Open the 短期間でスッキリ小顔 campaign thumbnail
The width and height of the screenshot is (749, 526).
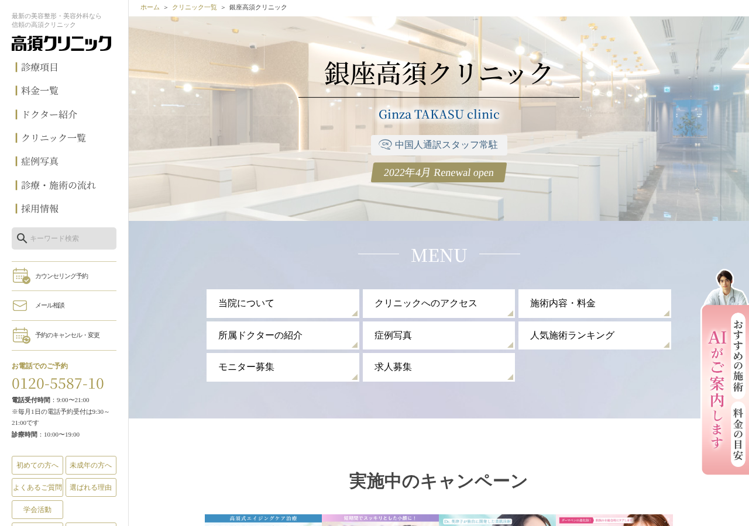point(380,520)
